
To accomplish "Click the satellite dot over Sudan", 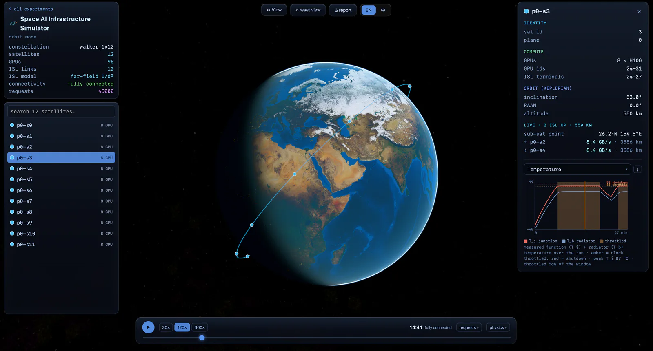I will pos(295,174).
